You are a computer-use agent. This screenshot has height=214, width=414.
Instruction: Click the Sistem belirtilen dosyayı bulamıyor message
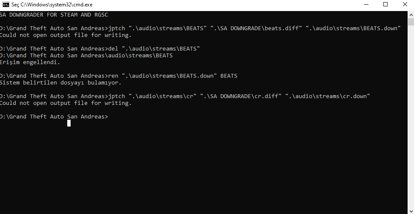coord(61,83)
